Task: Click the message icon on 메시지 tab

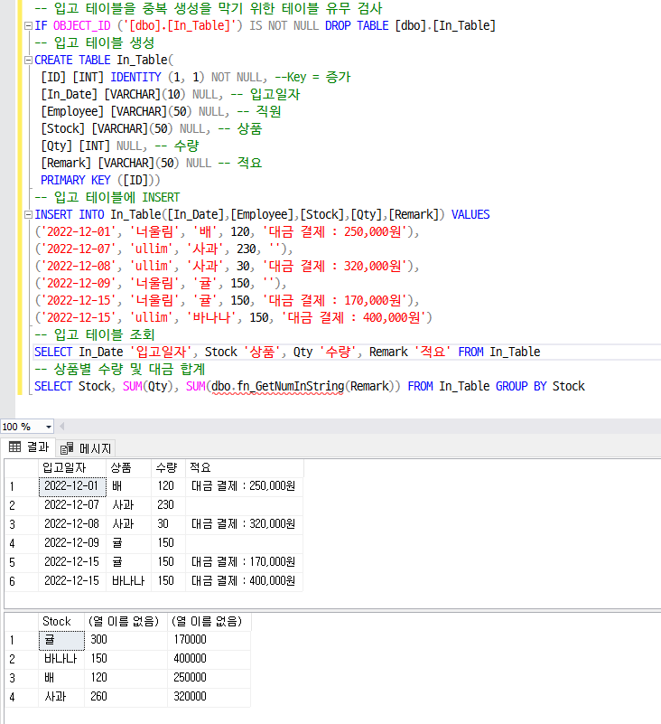Action: pos(67,448)
